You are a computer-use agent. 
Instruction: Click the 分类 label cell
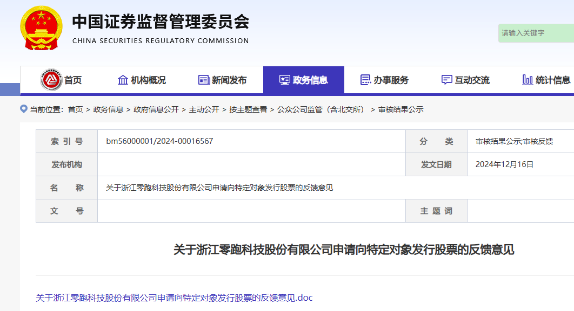point(436,141)
